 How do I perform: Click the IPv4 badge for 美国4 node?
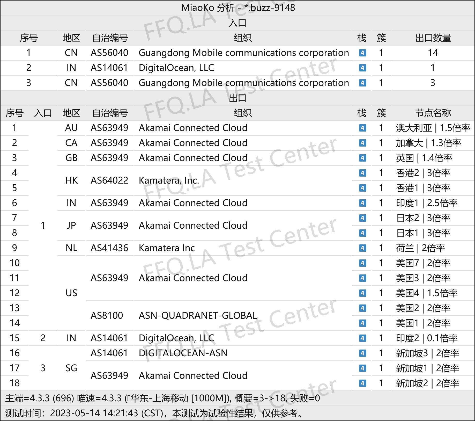362,293
